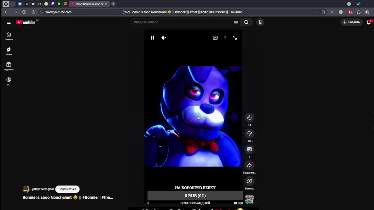Open Главная in the left sidebar
The image size is (374, 210).
tap(9, 36)
